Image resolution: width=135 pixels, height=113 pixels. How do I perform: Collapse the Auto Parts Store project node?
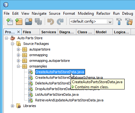click(6, 38)
